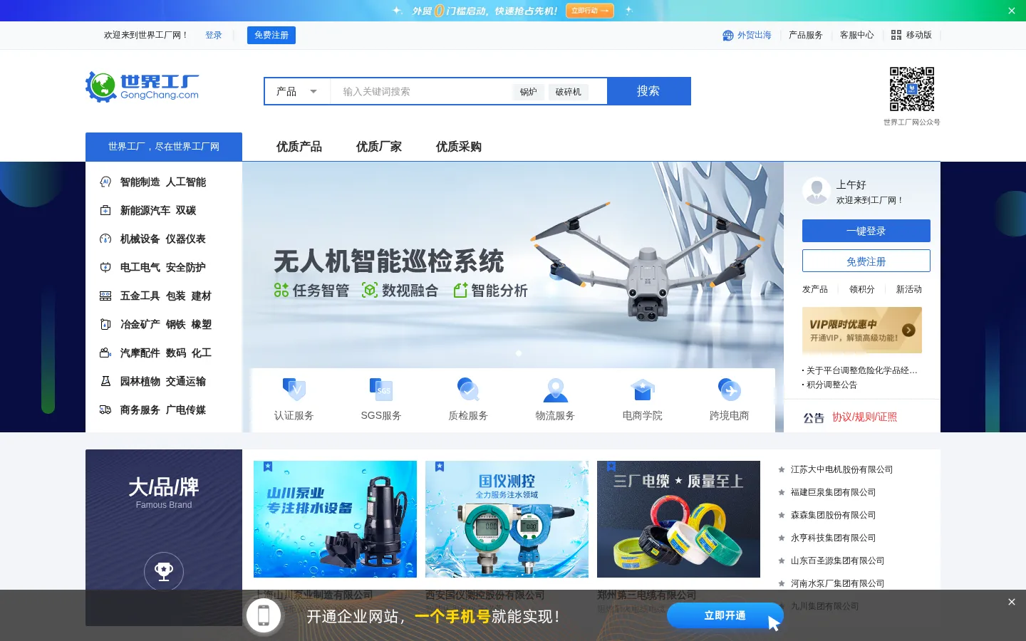Open 关于平台调整危险化学品 announcement

(x=862, y=370)
